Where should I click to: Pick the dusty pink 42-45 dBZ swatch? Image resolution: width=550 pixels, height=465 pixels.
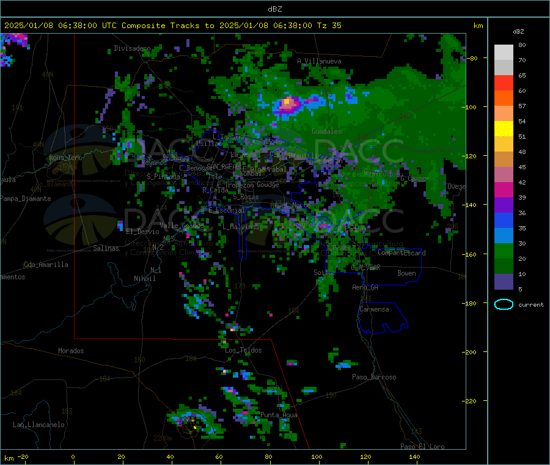click(504, 175)
